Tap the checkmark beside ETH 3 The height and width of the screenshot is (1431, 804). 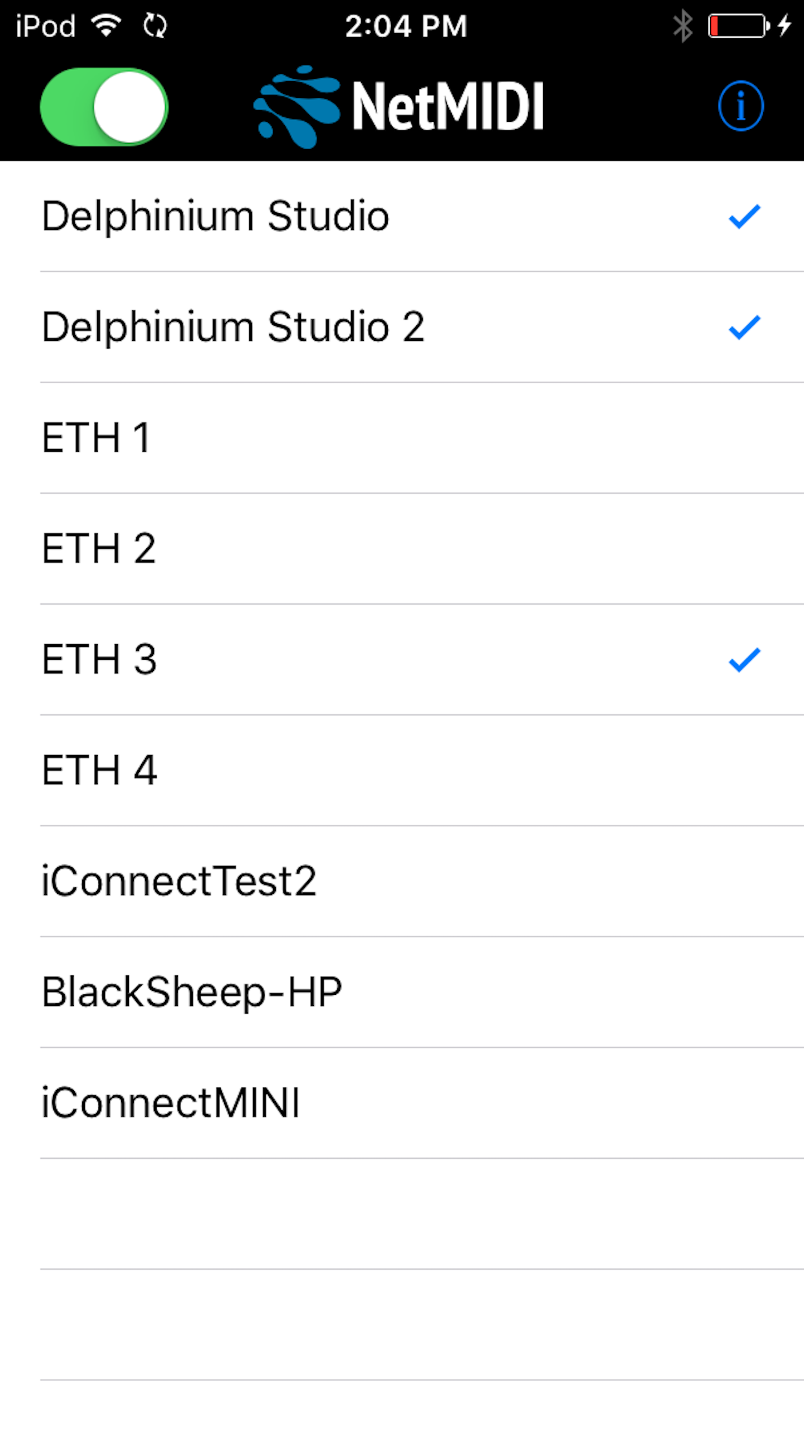(743, 658)
